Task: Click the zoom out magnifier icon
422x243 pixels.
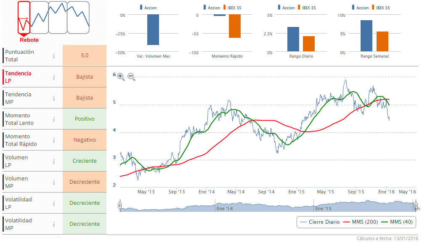Action: 131,77
